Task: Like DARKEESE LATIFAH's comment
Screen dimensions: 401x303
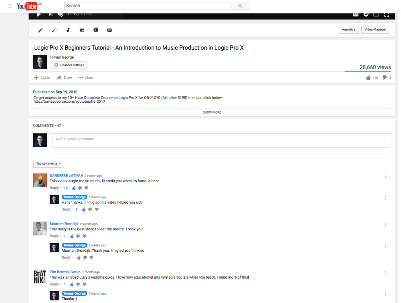Action: click(74, 188)
